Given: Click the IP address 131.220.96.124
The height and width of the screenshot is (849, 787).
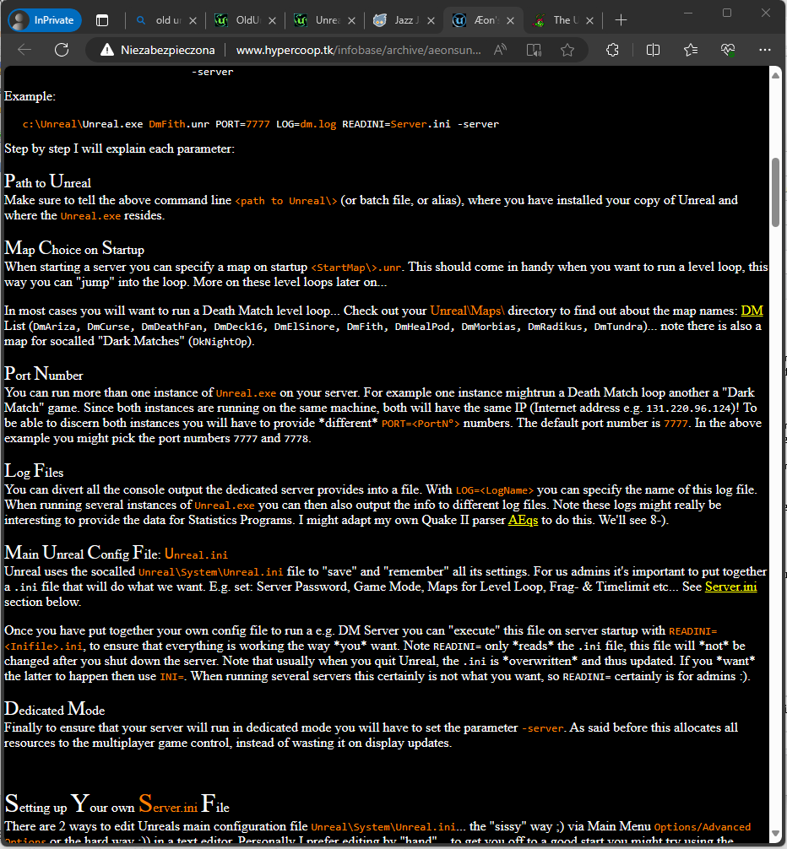Looking at the screenshot, I should pyautogui.click(x=689, y=408).
